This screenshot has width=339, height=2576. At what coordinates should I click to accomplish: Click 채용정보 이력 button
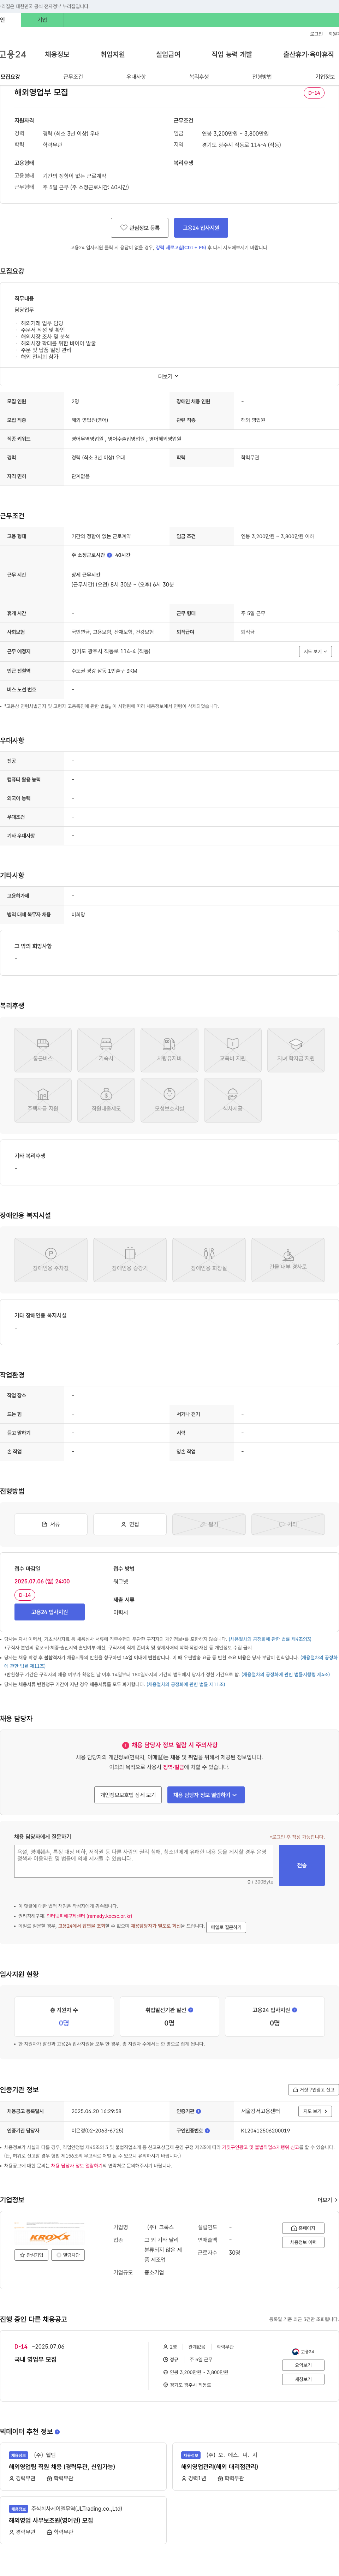(x=303, y=2242)
